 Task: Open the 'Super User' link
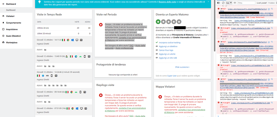click(x=172, y=76)
